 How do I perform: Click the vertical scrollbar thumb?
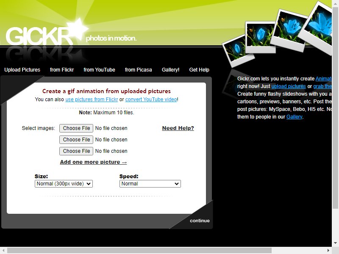coord(335,108)
